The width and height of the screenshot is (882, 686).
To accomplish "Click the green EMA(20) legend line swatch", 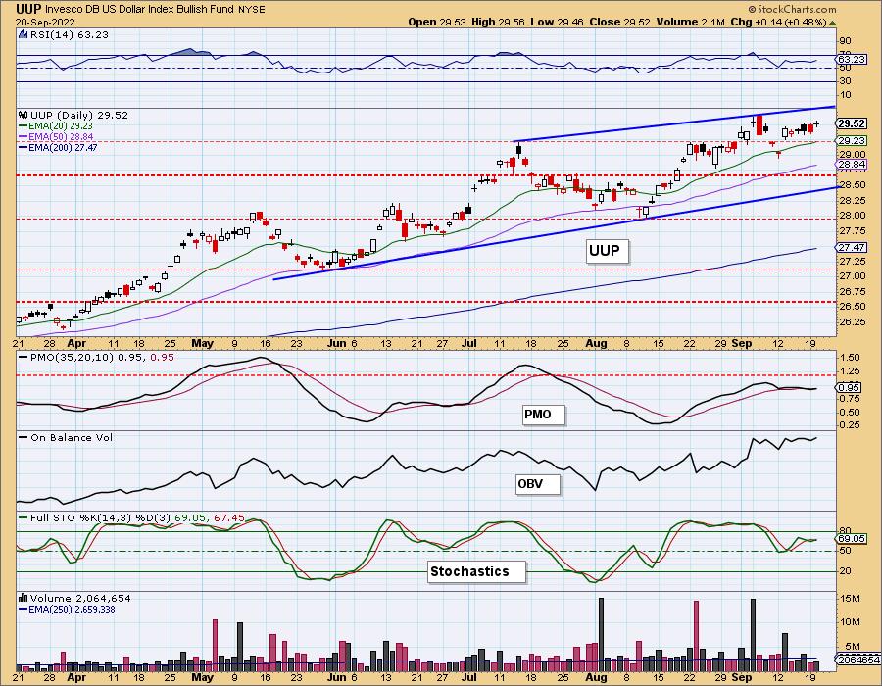I will click(24, 126).
